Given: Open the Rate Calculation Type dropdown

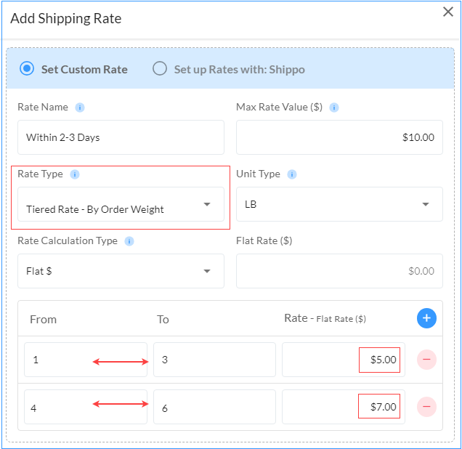Looking at the screenshot, I should click(121, 271).
